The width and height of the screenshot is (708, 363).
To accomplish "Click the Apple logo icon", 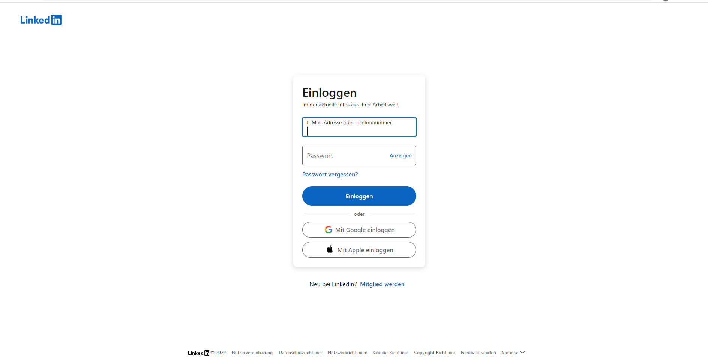I will tap(330, 249).
